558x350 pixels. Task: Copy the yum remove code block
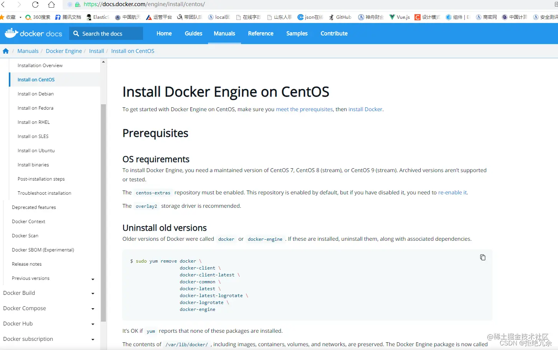[483, 257]
